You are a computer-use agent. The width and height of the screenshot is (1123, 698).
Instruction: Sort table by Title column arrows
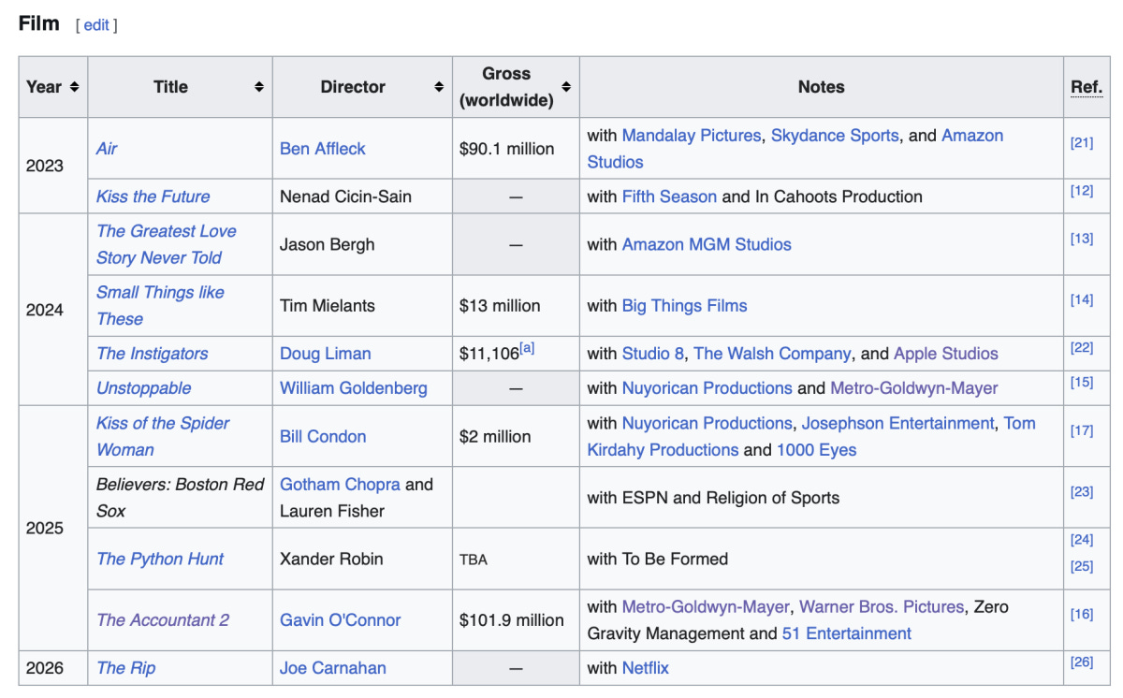pos(259,87)
